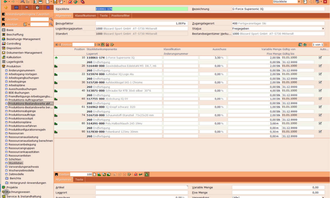This screenshot has width=330, height=198.
Task: Click the binoculars search icon in top toolbar
Action: (23, 2)
